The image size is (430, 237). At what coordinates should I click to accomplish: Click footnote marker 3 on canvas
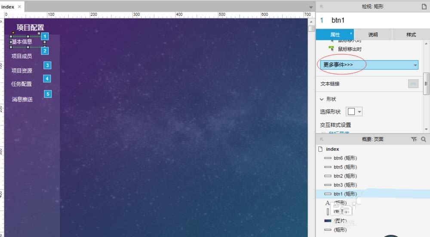click(x=47, y=65)
